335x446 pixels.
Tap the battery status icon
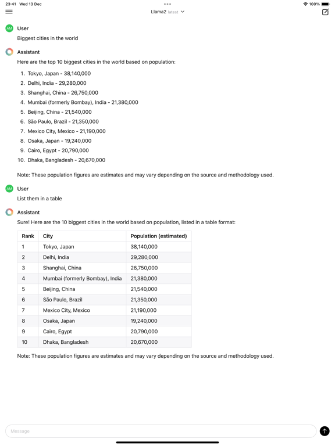pyautogui.click(x=325, y=4)
